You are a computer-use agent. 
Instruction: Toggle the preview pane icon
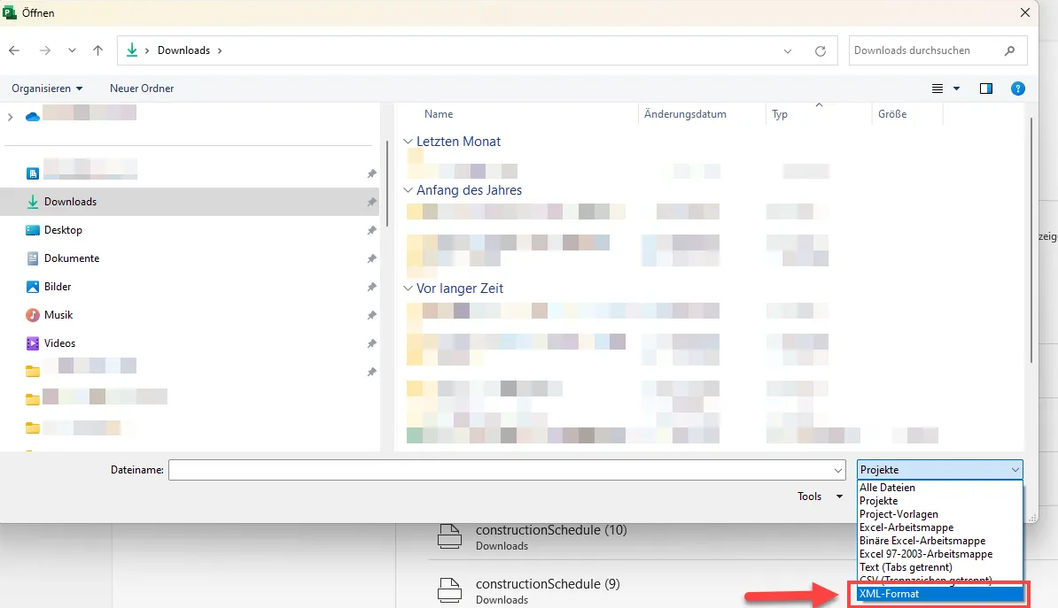[x=985, y=89]
